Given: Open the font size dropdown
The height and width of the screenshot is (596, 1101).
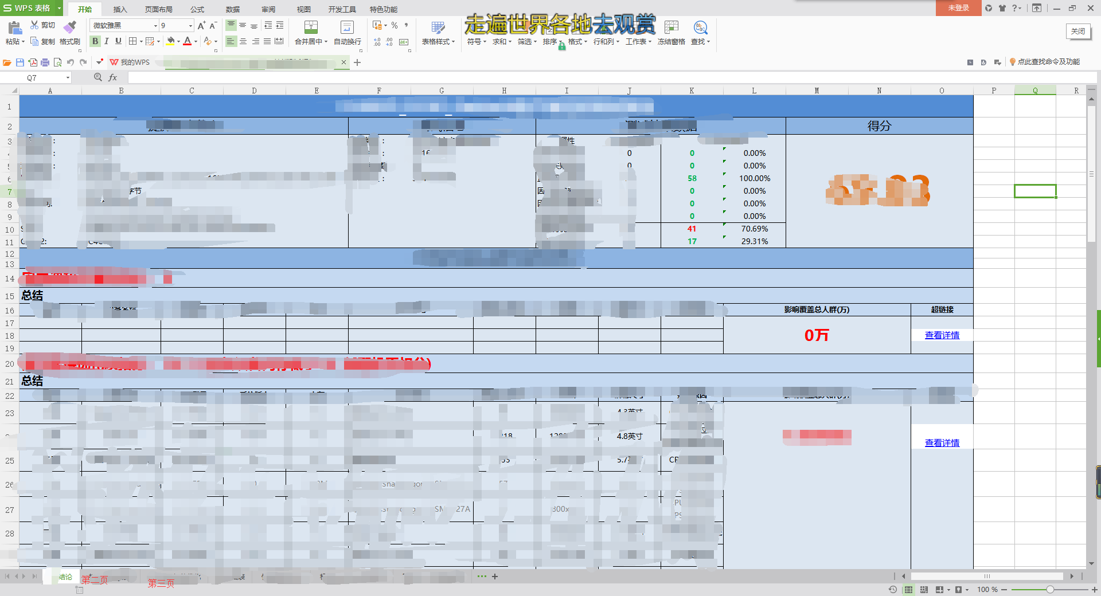Looking at the screenshot, I should (x=190, y=26).
